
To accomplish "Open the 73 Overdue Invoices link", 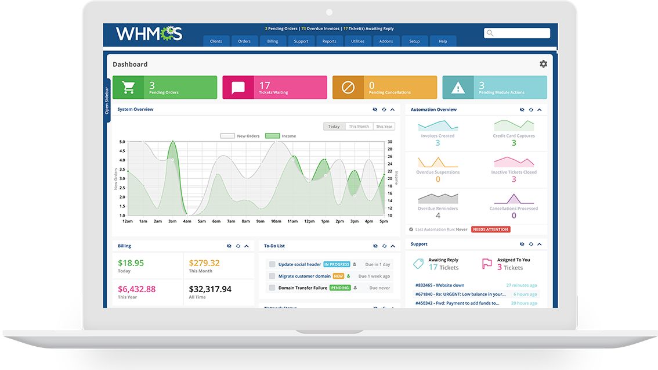I will (320, 28).
